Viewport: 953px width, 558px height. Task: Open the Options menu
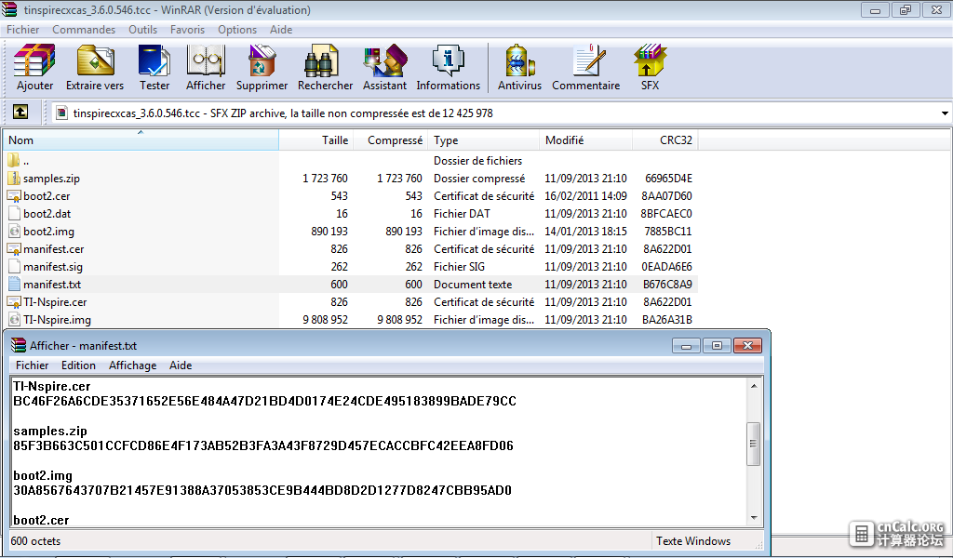pyautogui.click(x=237, y=29)
